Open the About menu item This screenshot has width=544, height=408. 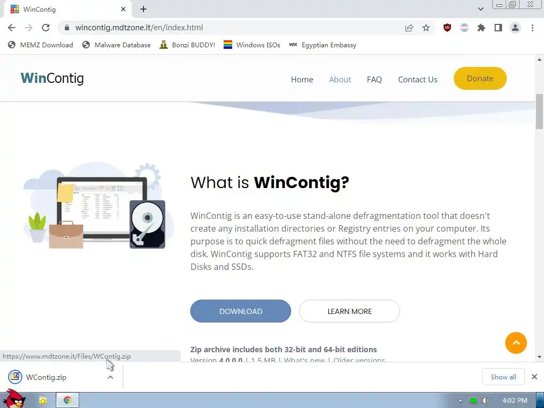point(340,80)
